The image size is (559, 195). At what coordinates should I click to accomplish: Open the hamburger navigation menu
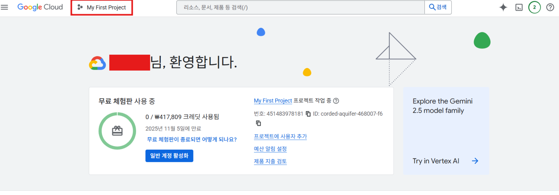[4, 7]
